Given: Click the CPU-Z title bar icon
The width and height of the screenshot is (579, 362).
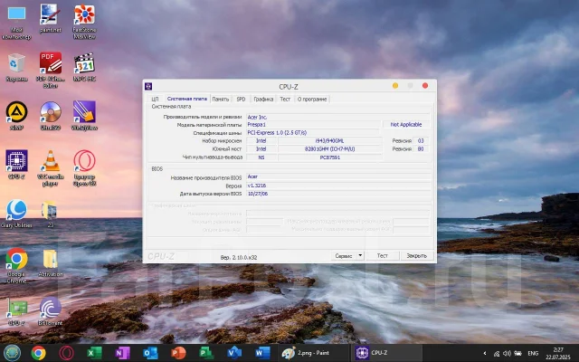Looking at the screenshot, I should pos(148,87).
